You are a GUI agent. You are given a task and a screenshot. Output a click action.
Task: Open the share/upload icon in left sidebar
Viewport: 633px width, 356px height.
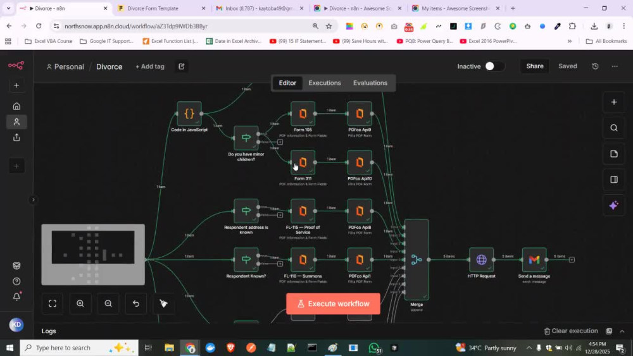click(16, 137)
